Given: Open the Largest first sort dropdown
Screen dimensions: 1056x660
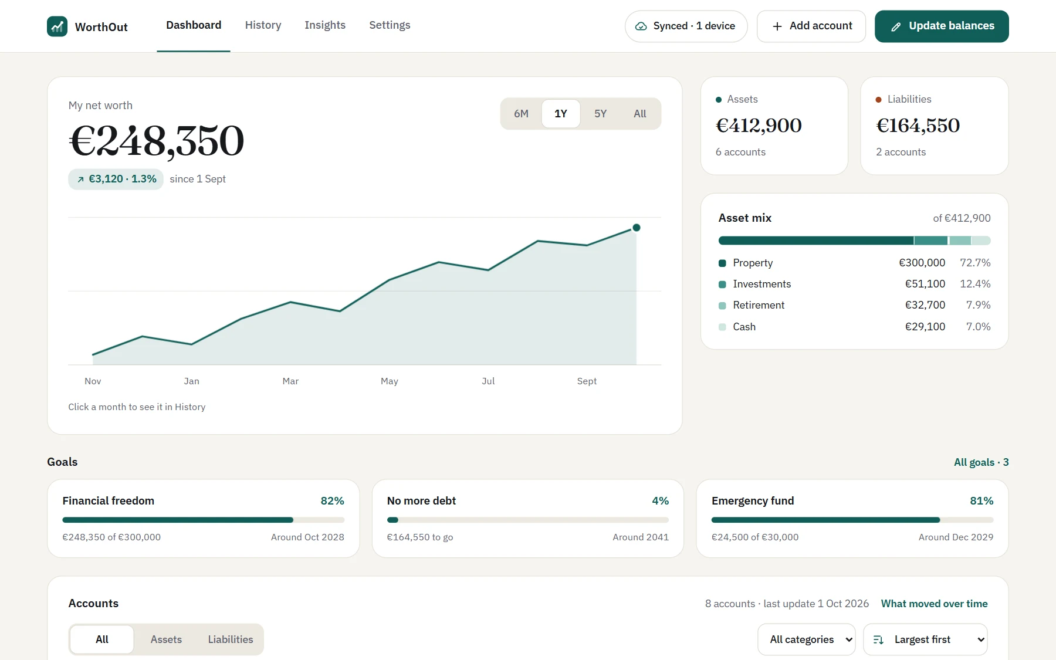Looking at the screenshot, I should (x=926, y=639).
